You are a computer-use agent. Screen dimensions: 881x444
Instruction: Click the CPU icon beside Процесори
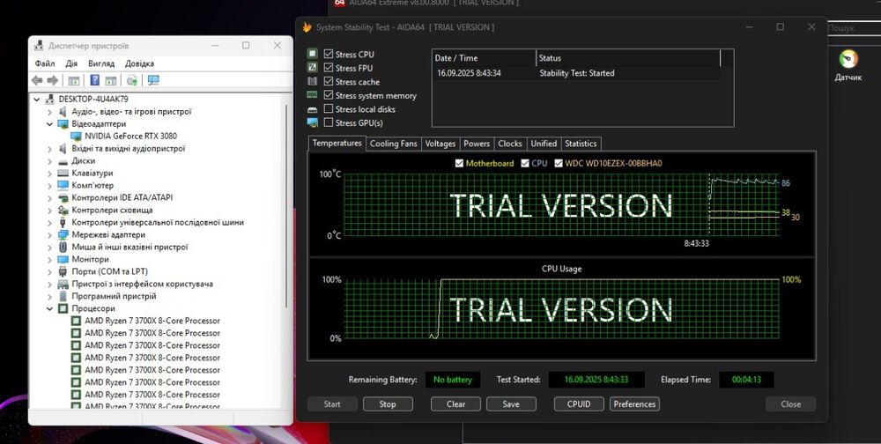63,308
